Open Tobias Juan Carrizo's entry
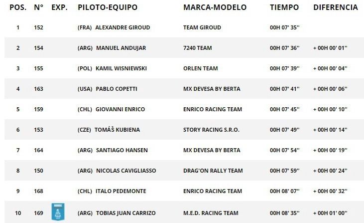 pyautogui.click(x=127, y=213)
